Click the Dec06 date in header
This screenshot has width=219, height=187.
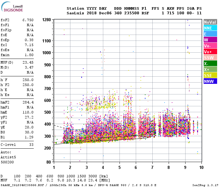pos(105,13)
